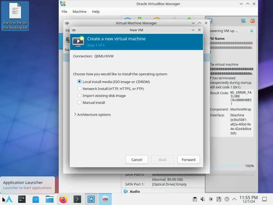Click the greyed-out Back button
This screenshot has width=273, height=205.
[163, 160]
